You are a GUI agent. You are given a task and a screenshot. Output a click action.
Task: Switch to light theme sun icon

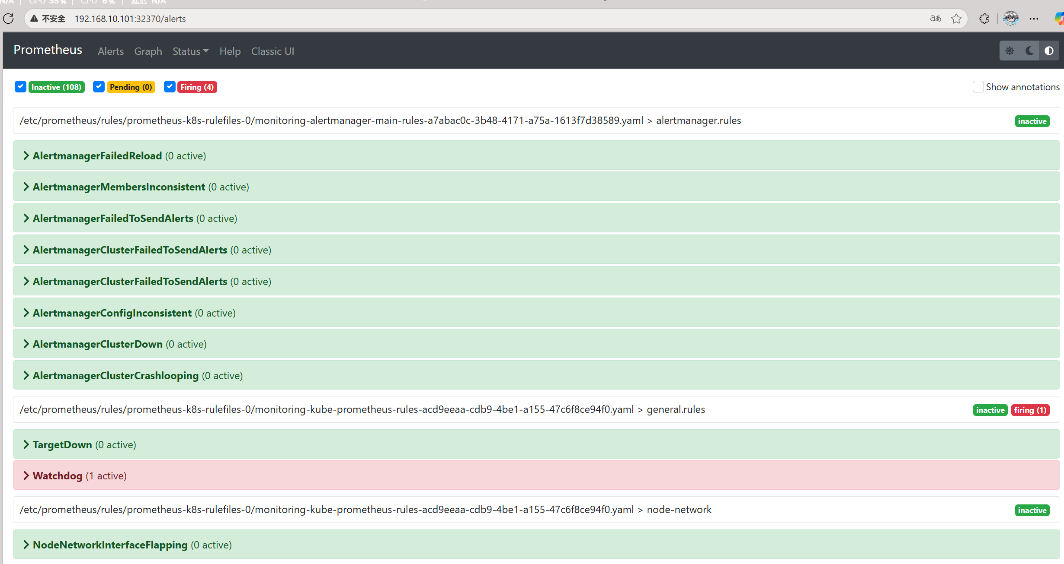pyautogui.click(x=1010, y=51)
